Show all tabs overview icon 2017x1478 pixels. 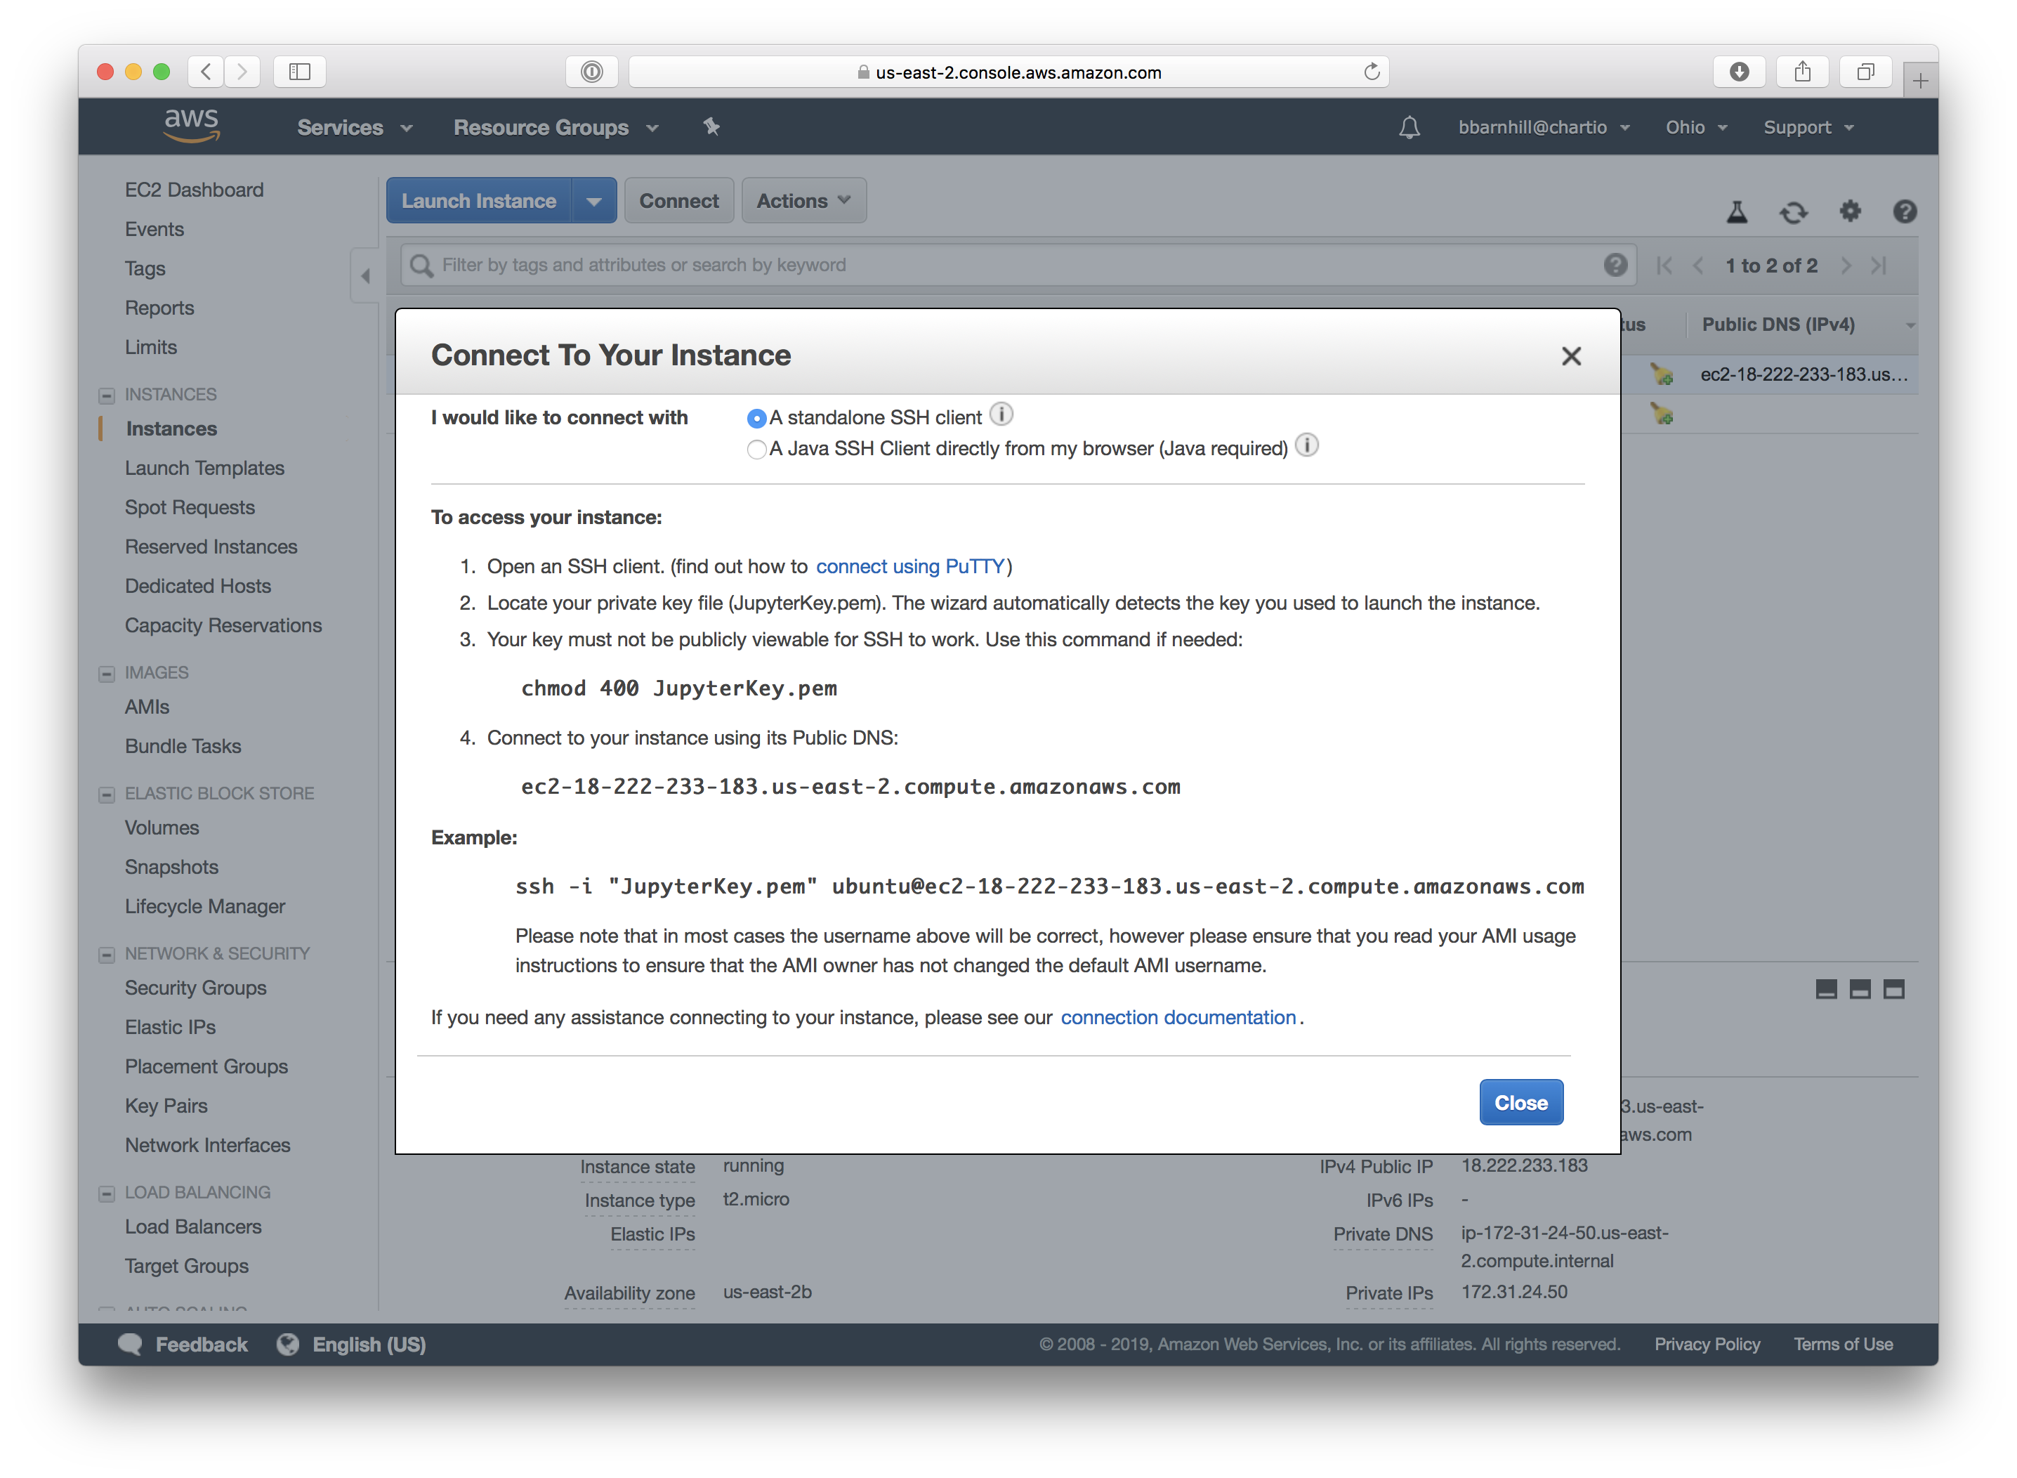(x=1865, y=72)
